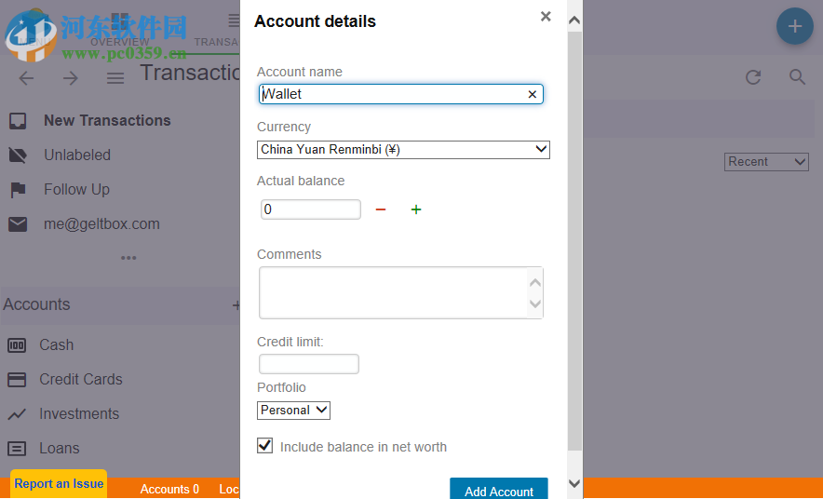
Task: Click the Add Account button
Action: (498, 490)
